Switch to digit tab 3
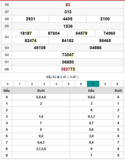This screenshot has height=160, width=125. tap(44, 84)
